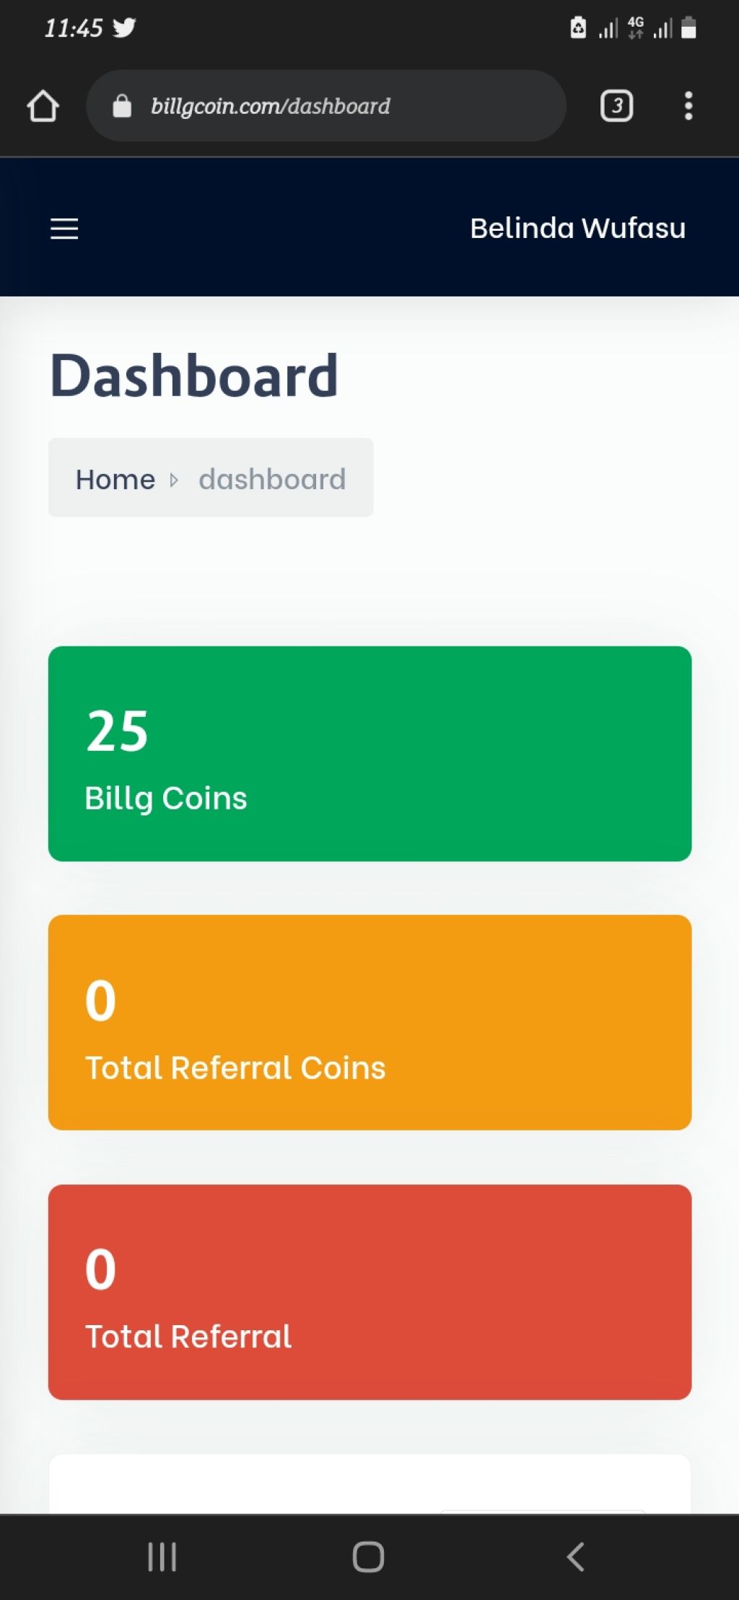
Task: Tap the padlock site security icon
Action: click(x=122, y=106)
